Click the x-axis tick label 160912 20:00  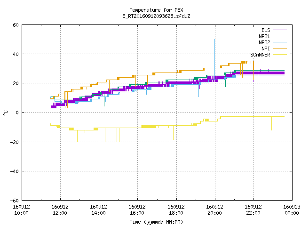tap(214, 210)
